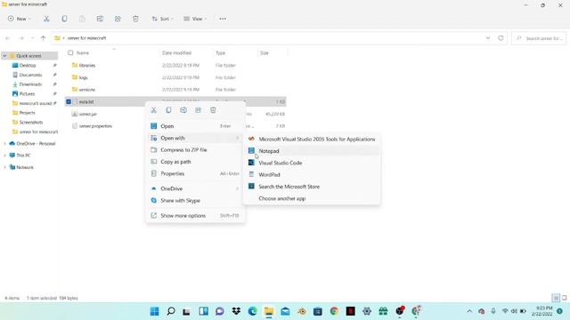The width and height of the screenshot is (570, 320).
Task: Switch to the details view icon in the status bar
Action: coord(556,298)
